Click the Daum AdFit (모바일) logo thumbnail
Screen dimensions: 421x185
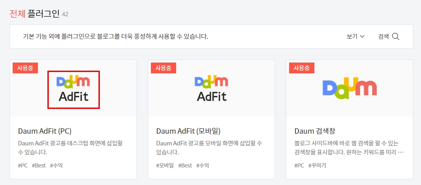[x=211, y=89]
